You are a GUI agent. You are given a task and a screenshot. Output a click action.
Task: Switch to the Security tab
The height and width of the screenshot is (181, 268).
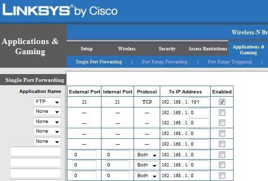[x=167, y=49]
